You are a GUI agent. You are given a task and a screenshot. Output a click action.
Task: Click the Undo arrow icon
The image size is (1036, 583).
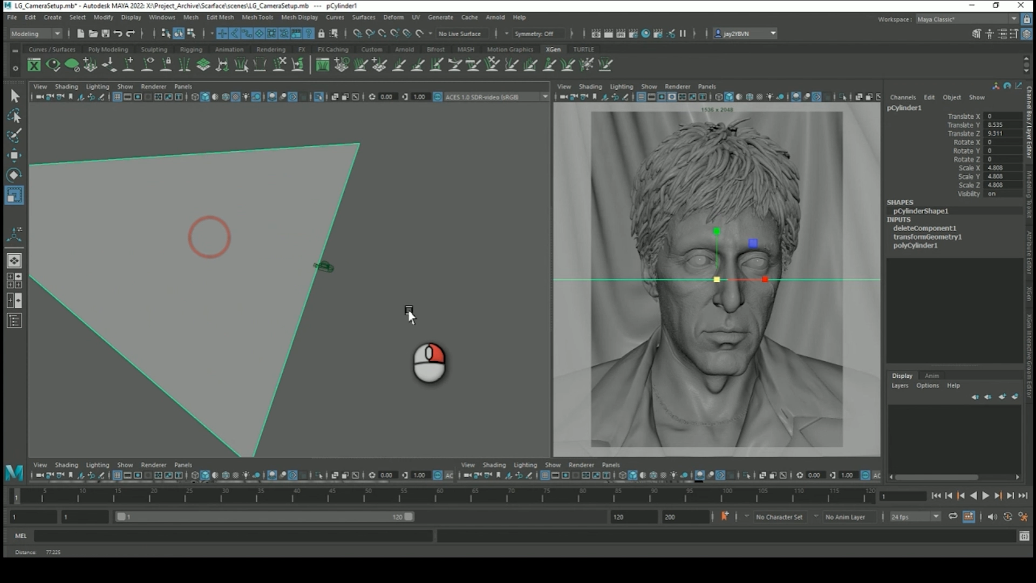(x=118, y=33)
